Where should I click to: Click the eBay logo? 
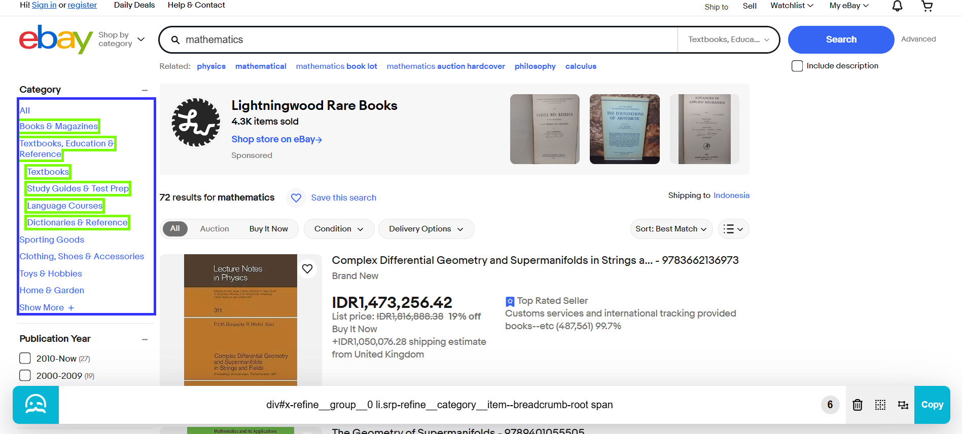coord(56,39)
